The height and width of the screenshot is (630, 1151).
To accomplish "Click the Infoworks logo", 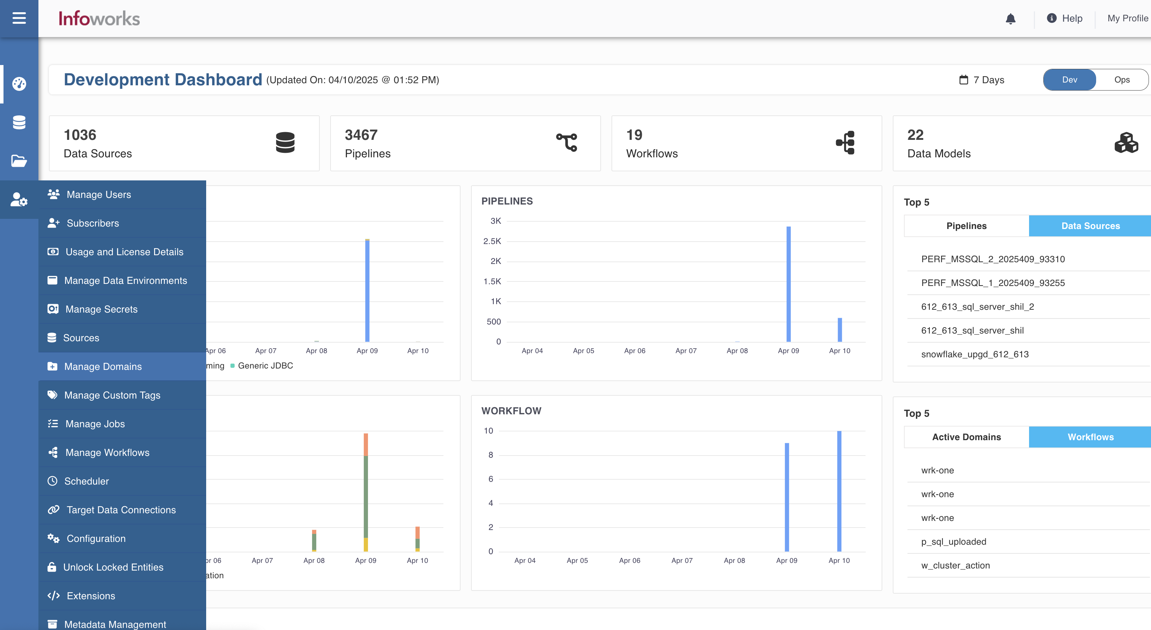I will (x=99, y=18).
